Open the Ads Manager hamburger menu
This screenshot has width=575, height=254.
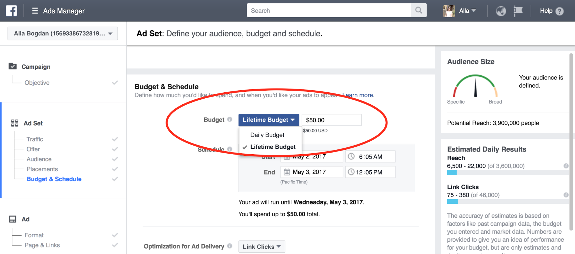35,11
